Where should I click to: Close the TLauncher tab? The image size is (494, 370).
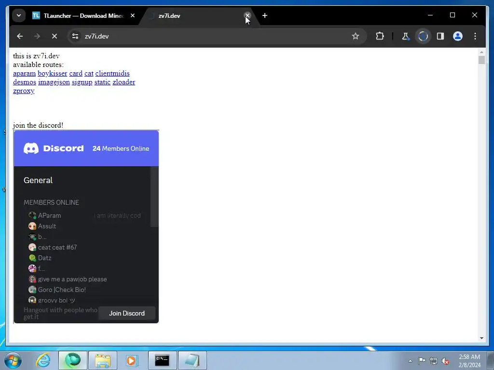pyautogui.click(x=133, y=15)
